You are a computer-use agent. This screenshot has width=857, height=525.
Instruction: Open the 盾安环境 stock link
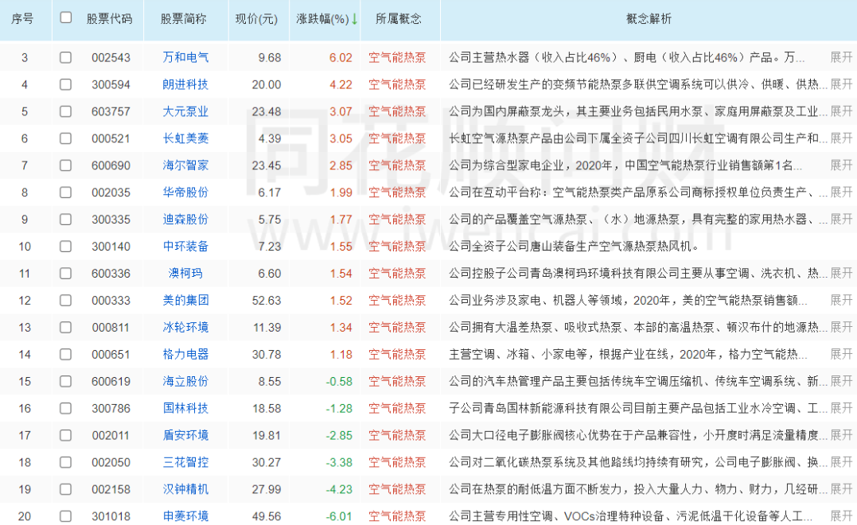[186, 435]
